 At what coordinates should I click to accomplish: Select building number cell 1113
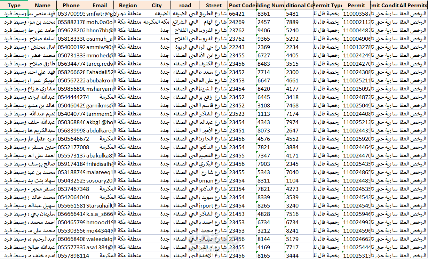[x=271, y=114]
